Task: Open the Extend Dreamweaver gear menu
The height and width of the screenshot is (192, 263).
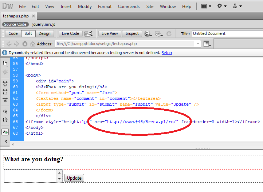Action: pos(219,6)
